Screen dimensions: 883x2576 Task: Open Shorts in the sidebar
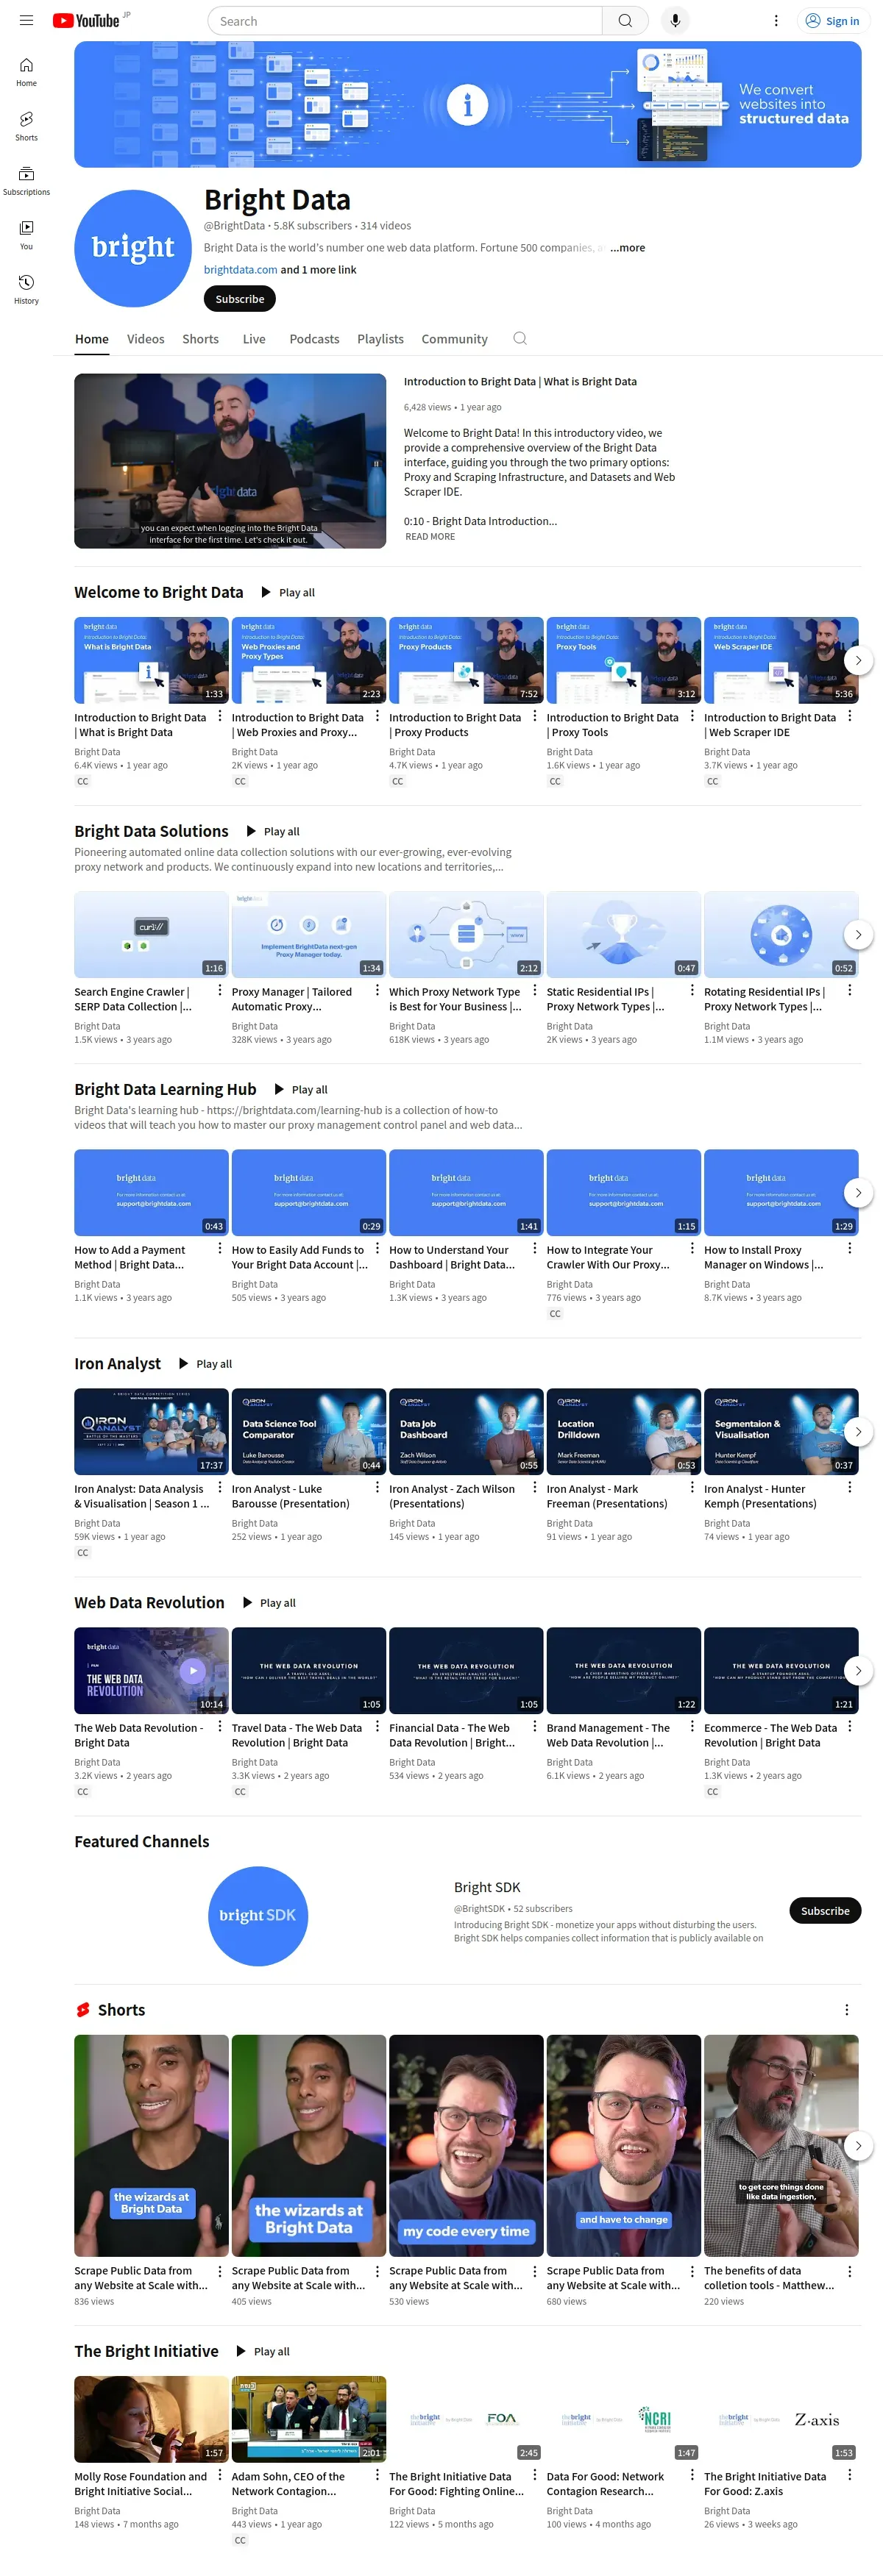[x=26, y=126]
